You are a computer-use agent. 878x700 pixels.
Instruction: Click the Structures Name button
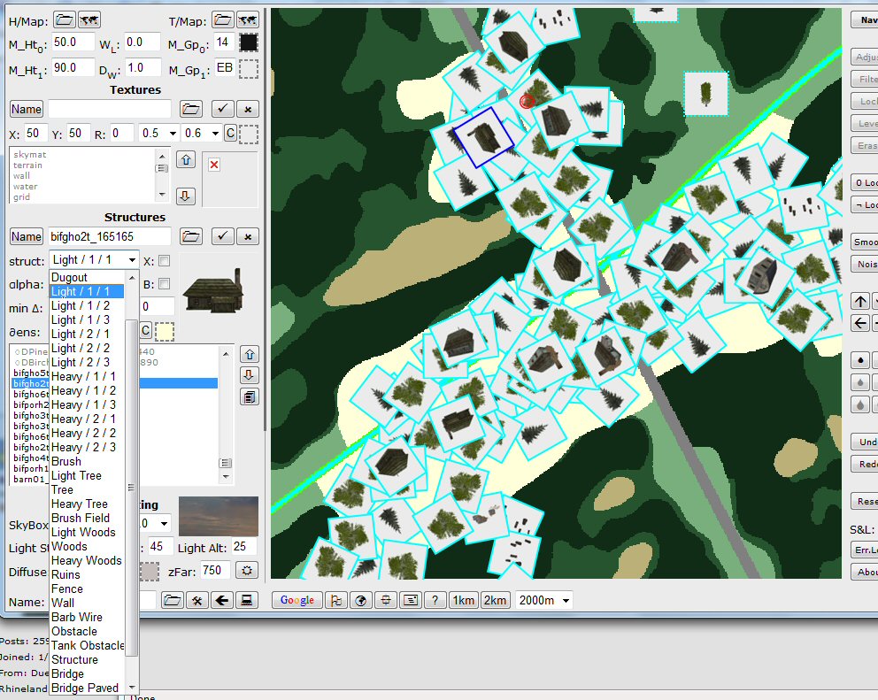tap(27, 236)
